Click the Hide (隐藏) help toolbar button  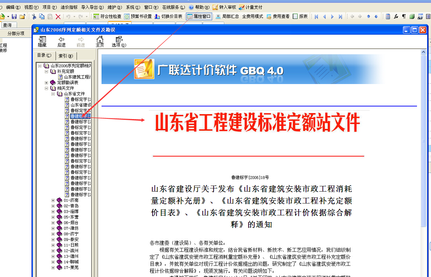[x=42, y=41]
